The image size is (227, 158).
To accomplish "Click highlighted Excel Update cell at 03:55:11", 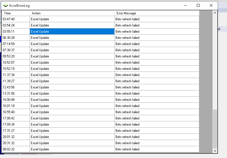I will click(72, 32).
